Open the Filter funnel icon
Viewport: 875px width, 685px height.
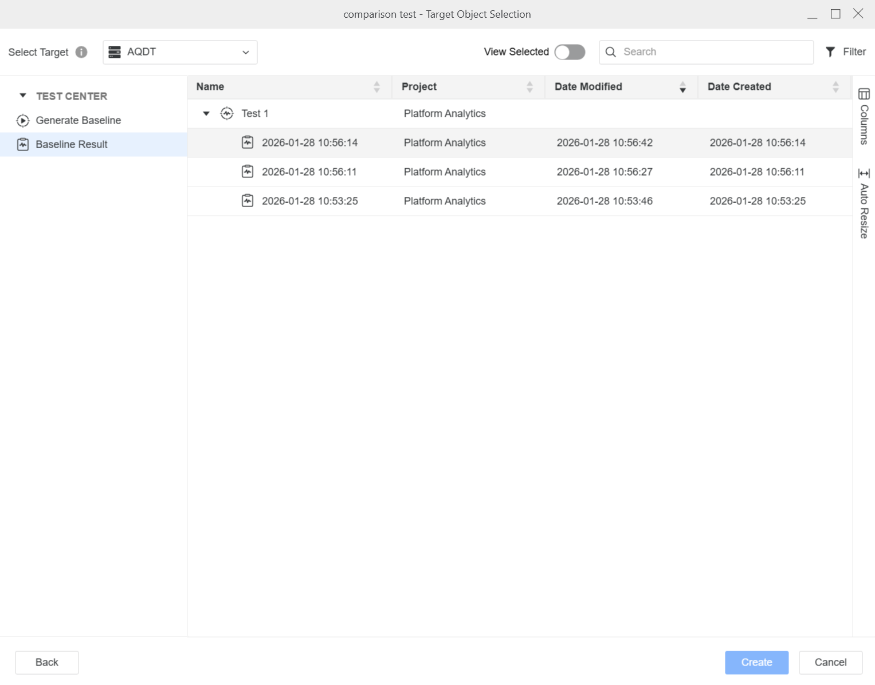[x=830, y=52]
